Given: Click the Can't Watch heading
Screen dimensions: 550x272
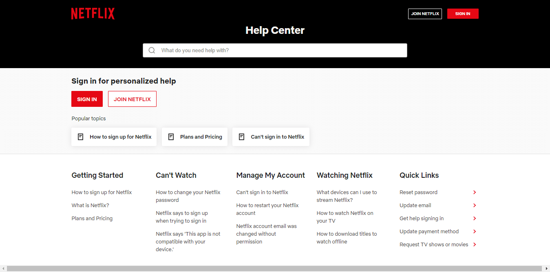Looking at the screenshot, I should [176, 175].
